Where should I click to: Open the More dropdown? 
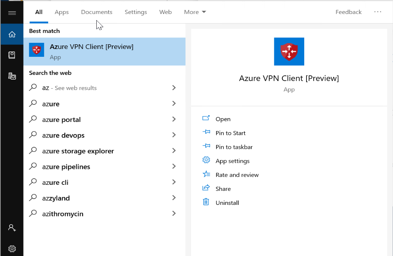pyautogui.click(x=195, y=12)
